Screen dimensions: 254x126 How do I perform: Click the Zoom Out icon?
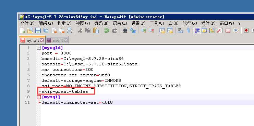point(151,30)
